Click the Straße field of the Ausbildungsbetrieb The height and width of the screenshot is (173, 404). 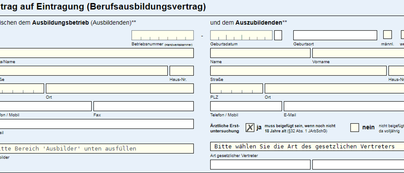pos(83,71)
